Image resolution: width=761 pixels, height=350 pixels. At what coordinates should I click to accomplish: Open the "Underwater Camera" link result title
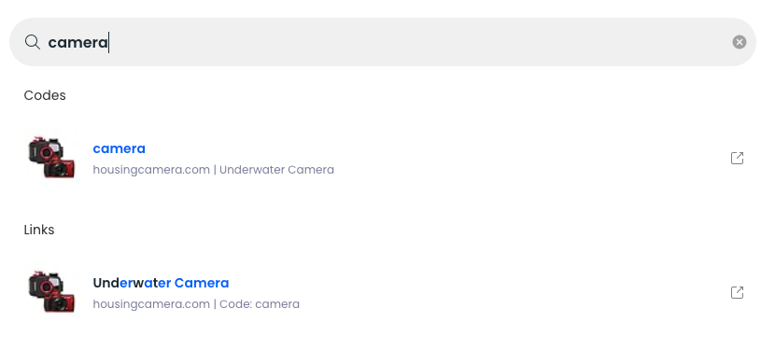(161, 283)
